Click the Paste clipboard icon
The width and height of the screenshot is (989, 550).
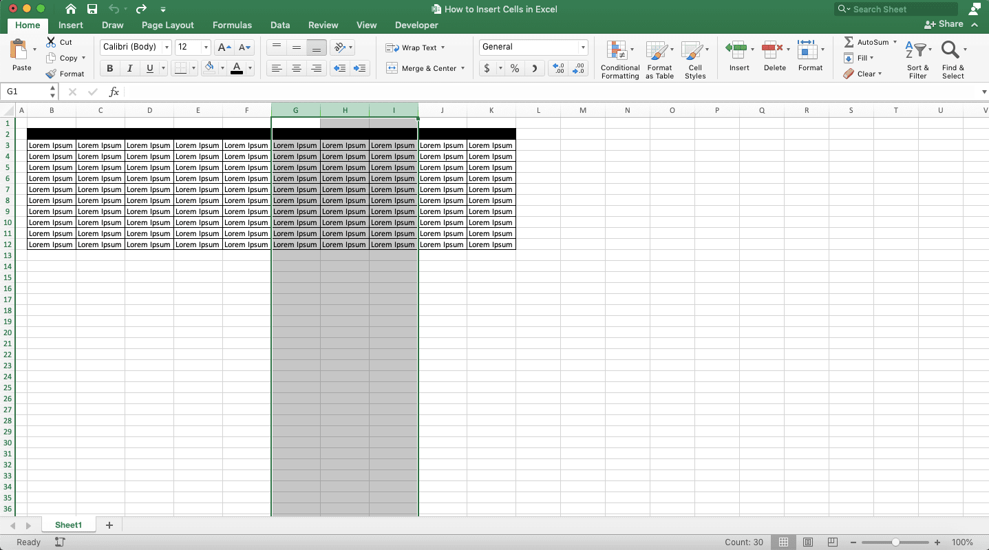(19, 50)
